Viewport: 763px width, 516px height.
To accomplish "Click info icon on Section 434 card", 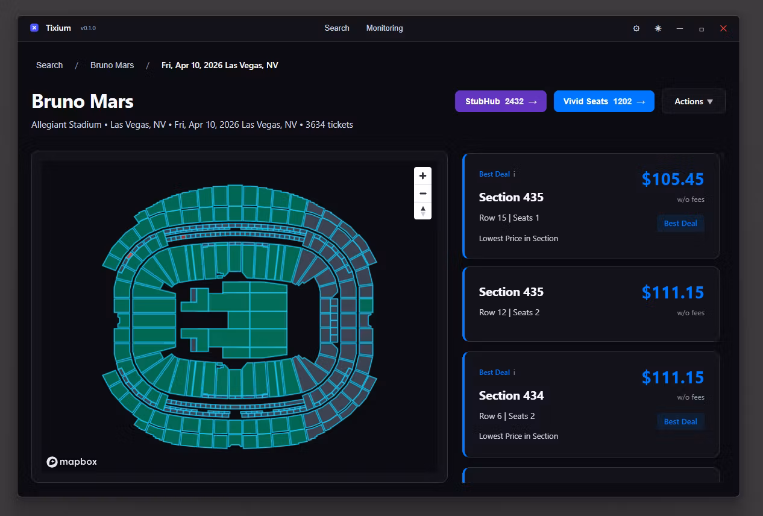I will [514, 373].
